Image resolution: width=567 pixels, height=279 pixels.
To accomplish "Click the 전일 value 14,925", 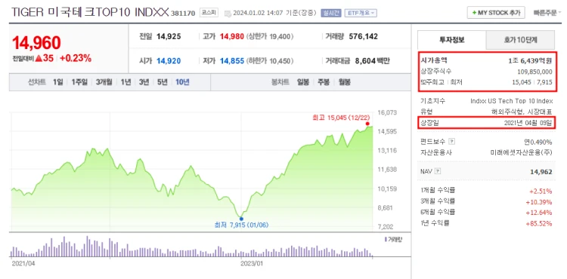I will pyautogui.click(x=169, y=36).
